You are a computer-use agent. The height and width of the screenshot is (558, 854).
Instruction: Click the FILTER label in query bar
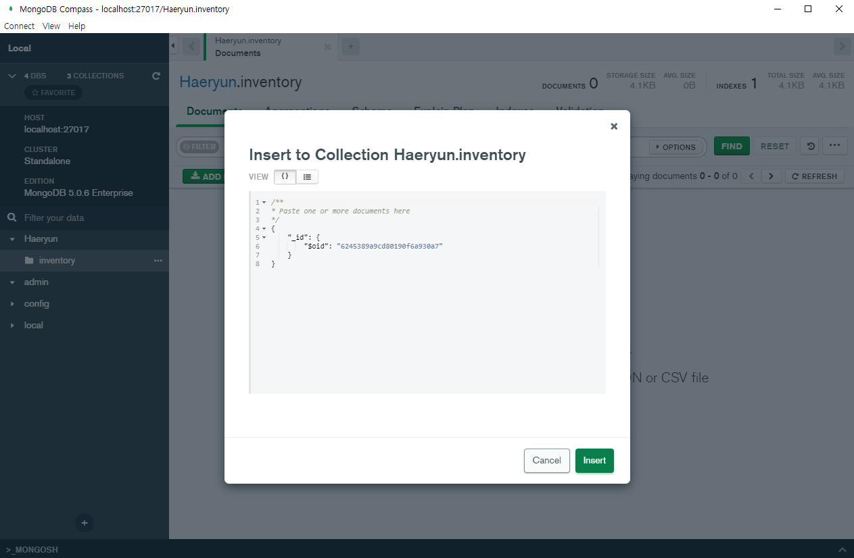coord(199,147)
